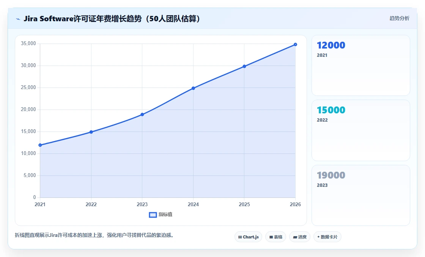Click the 指标值 legend label
The image size is (425, 257).
[x=165, y=215]
